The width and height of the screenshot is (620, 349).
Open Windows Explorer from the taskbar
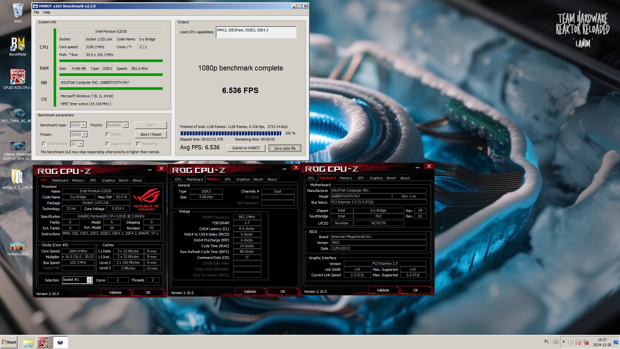click(x=28, y=342)
